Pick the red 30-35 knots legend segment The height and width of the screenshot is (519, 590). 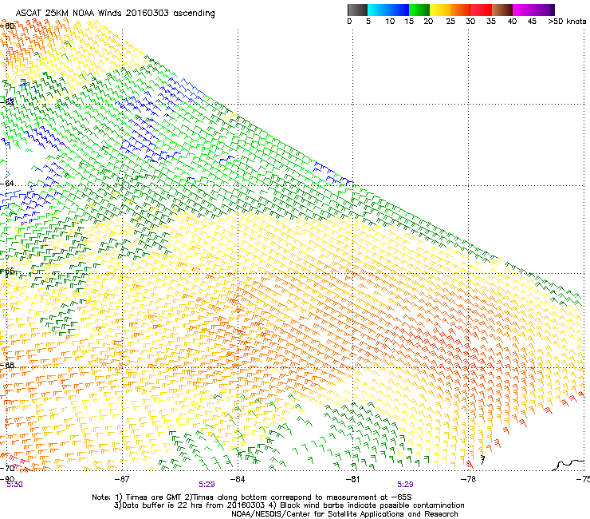pos(482,10)
